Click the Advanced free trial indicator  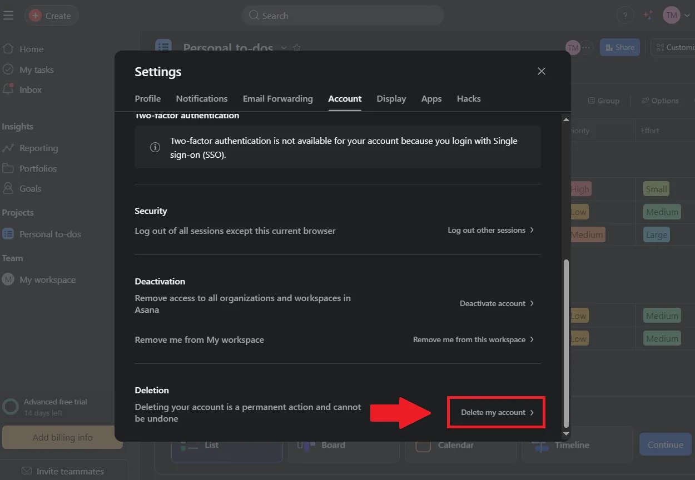coord(46,407)
